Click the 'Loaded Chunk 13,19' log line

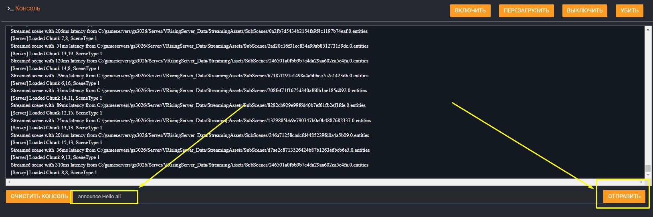[56, 54]
